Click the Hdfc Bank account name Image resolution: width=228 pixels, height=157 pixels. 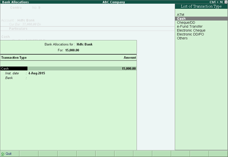pyautogui.click(x=85, y=44)
